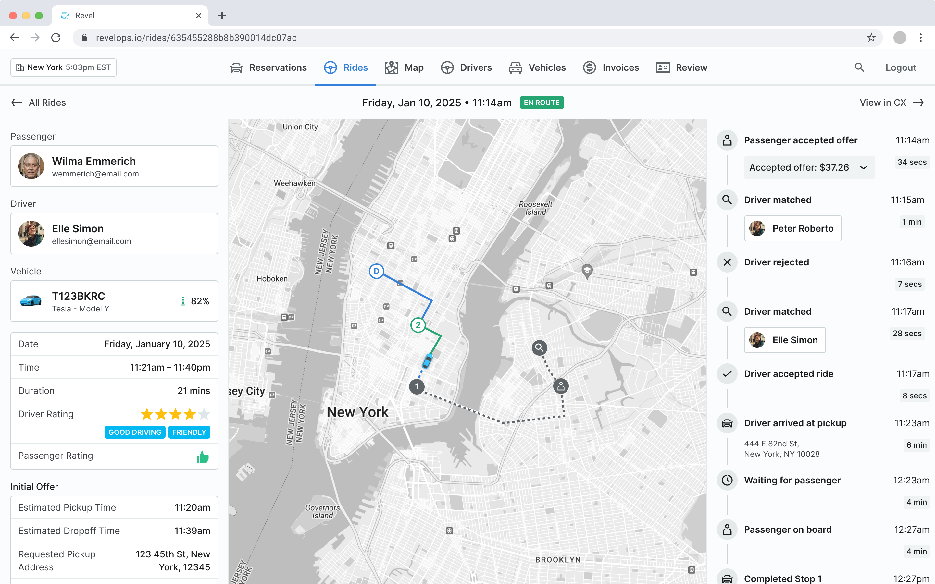Click the search magnifier icon in header
The image size is (935, 584).
coord(859,67)
